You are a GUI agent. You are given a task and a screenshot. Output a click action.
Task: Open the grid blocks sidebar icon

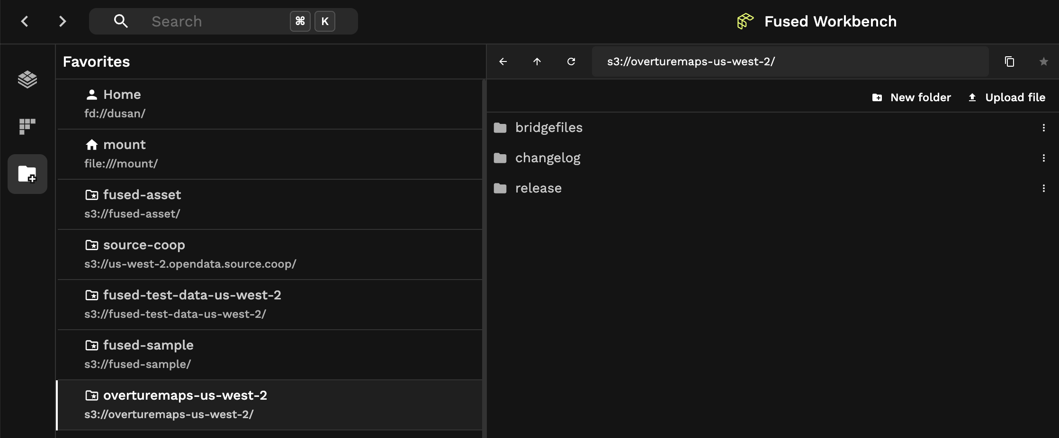tap(27, 126)
